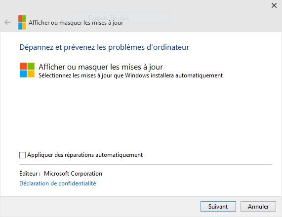
Task: Click 'Dépannez et prévenez les problèmes d'ordinateur' heading
Action: (x=104, y=47)
